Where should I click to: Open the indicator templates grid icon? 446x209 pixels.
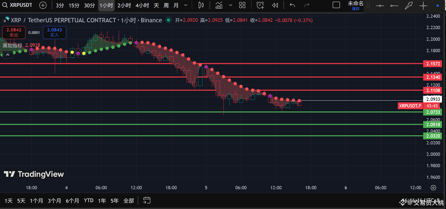coord(242,5)
